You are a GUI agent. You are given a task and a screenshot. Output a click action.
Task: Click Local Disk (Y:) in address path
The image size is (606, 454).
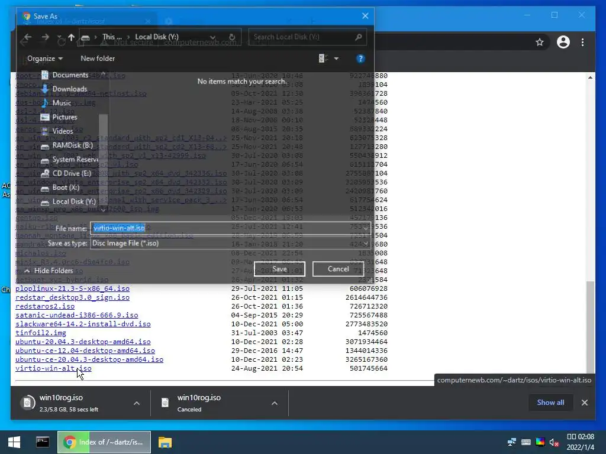[x=156, y=37]
